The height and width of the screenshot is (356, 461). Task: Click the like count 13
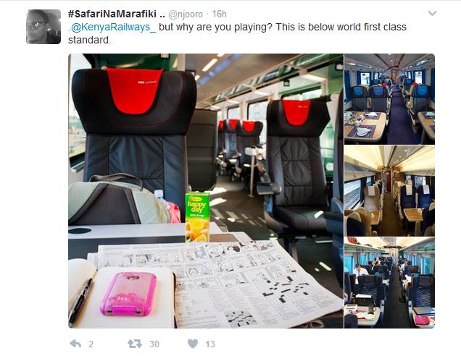click(210, 344)
